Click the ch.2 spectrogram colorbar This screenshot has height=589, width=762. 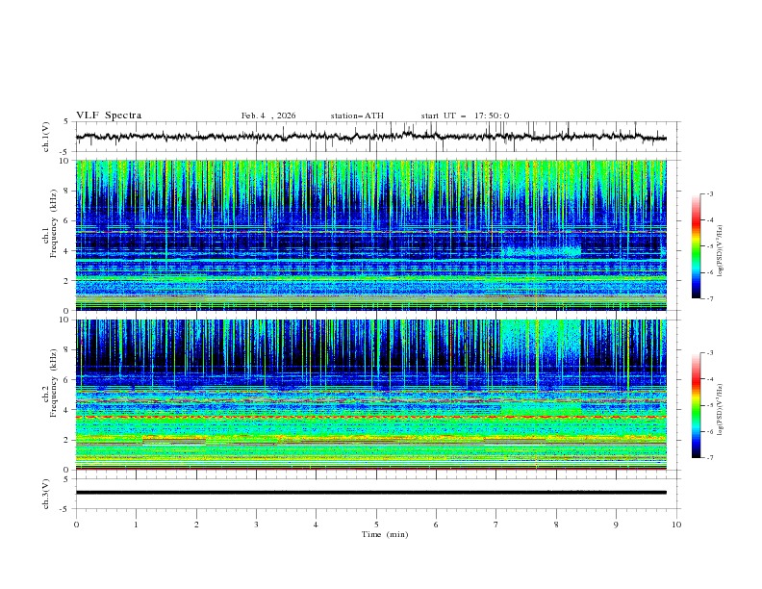point(696,405)
